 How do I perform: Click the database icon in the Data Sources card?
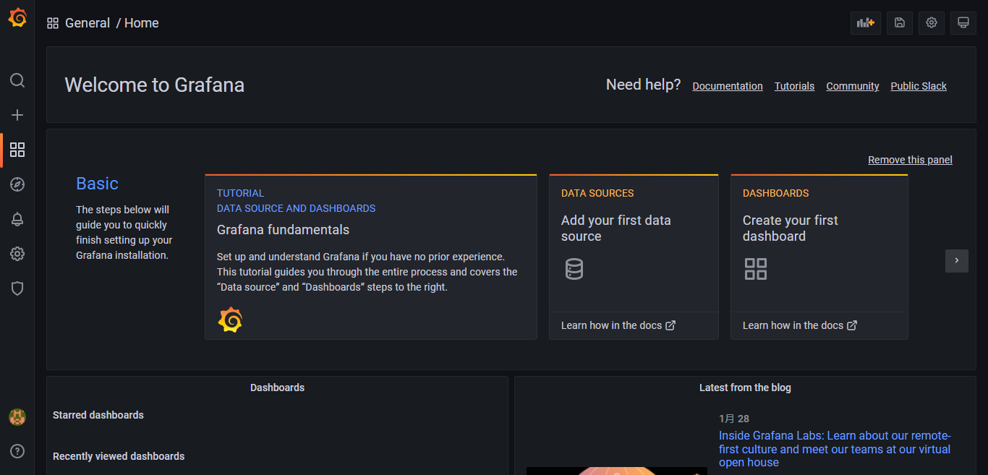click(x=574, y=269)
